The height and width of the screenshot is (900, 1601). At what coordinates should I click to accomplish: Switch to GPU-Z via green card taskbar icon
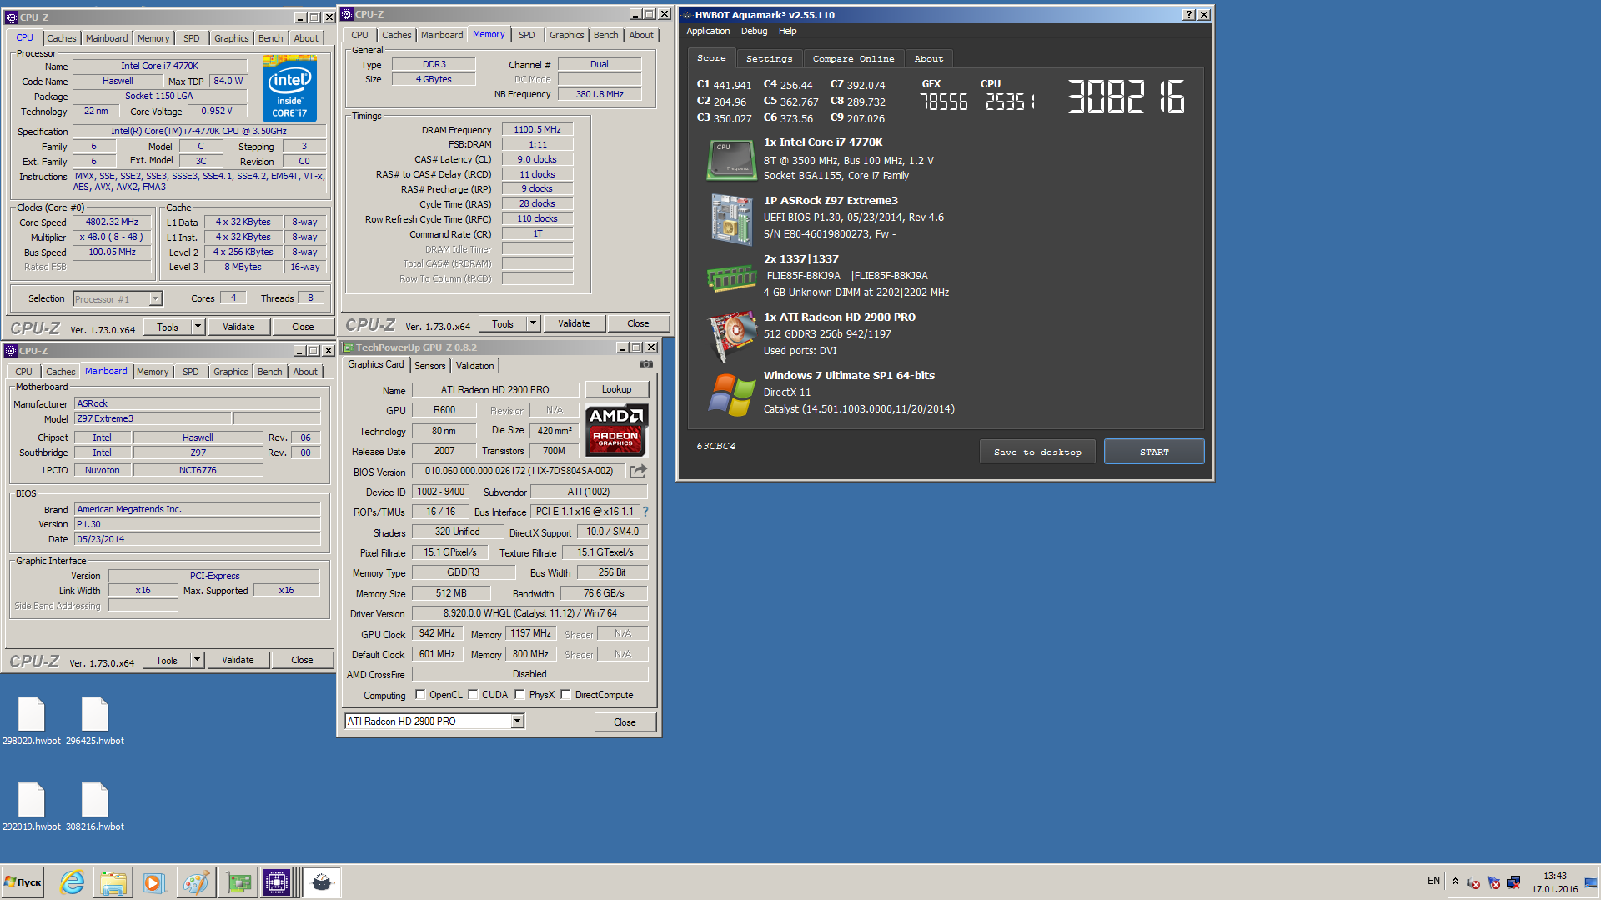click(238, 882)
